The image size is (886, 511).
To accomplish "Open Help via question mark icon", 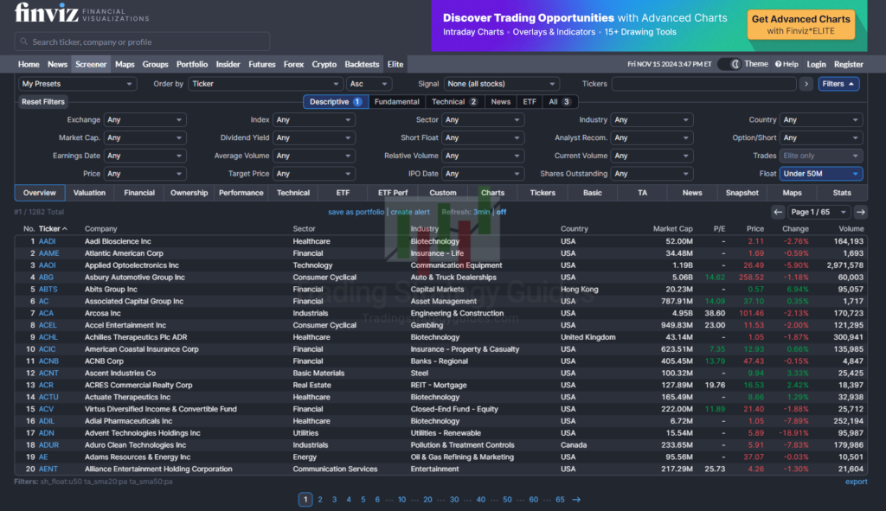I will pyautogui.click(x=779, y=64).
